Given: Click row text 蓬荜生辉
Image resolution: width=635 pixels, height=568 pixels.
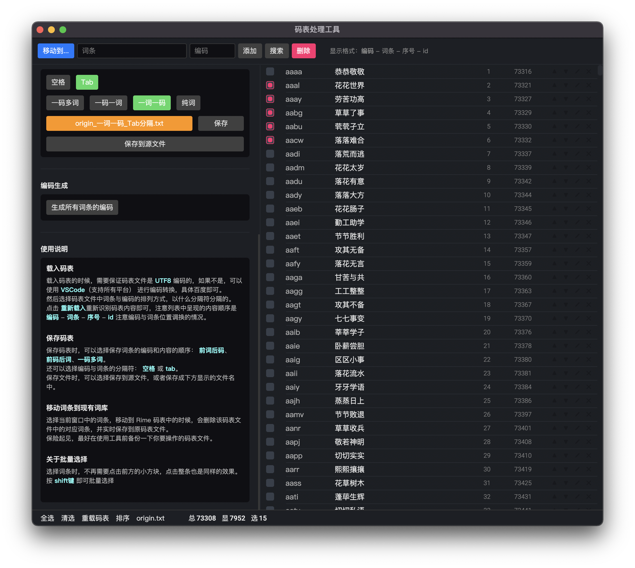Looking at the screenshot, I should tap(349, 497).
